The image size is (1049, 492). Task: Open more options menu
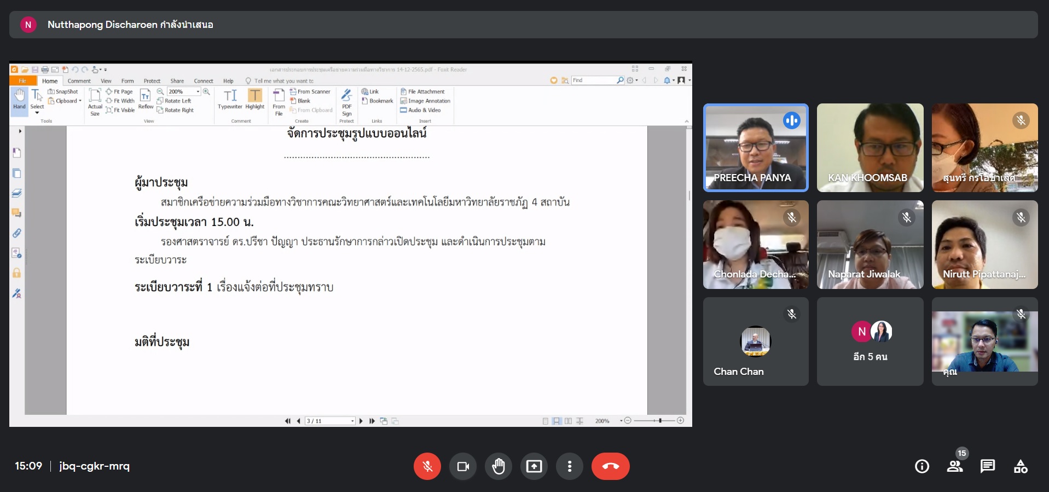click(x=570, y=466)
